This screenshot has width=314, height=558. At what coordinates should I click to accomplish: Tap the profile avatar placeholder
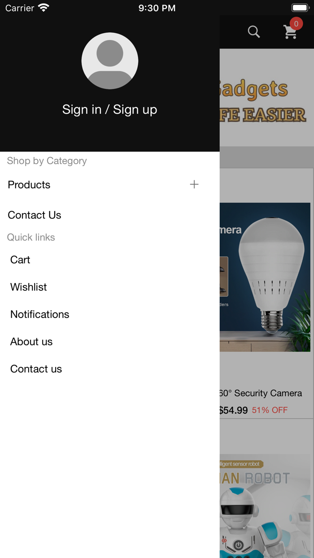tap(110, 61)
